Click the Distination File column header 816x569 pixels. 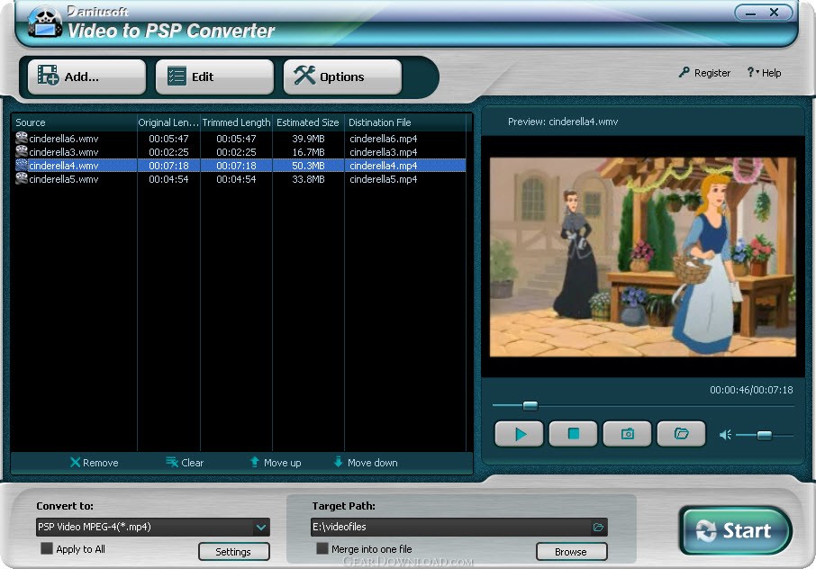(405, 122)
